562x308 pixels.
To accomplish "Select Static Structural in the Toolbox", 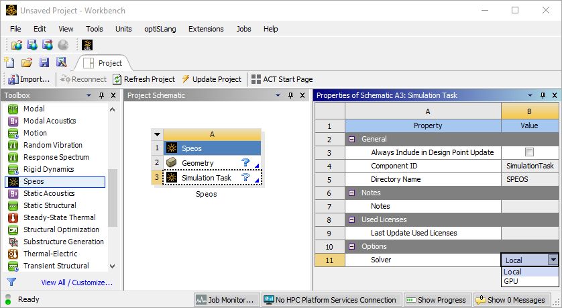I will point(50,205).
